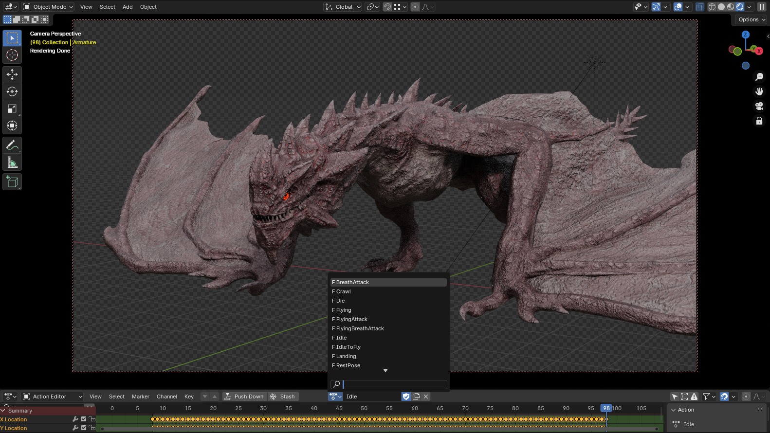Click the Idle action icon in Action panel

(676, 424)
